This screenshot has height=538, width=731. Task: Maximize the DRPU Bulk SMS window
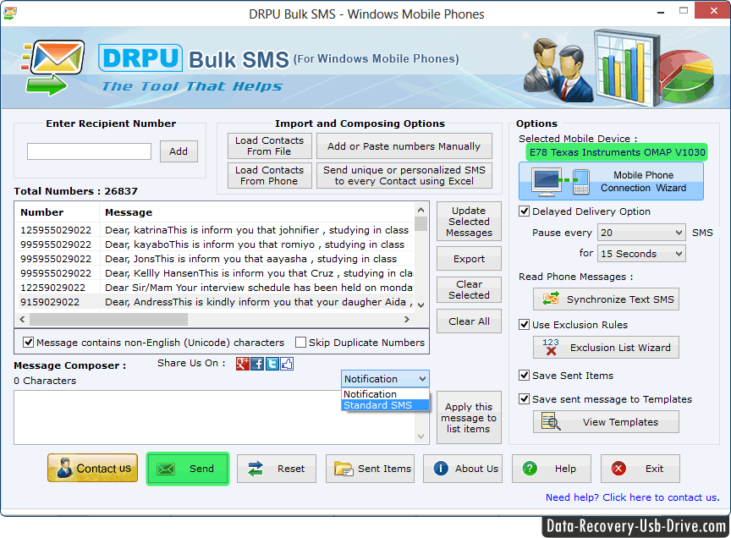coord(684,10)
